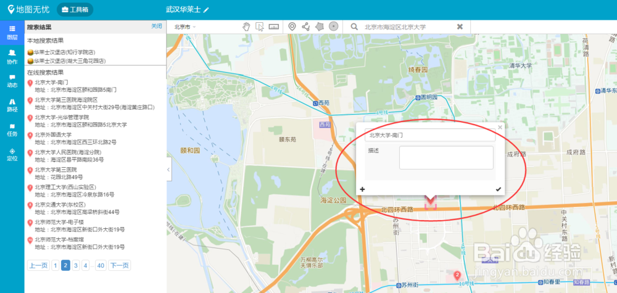617x293 pixels.
Task: Open the 图层 layers sidebar tab
Action: [x=12, y=33]
